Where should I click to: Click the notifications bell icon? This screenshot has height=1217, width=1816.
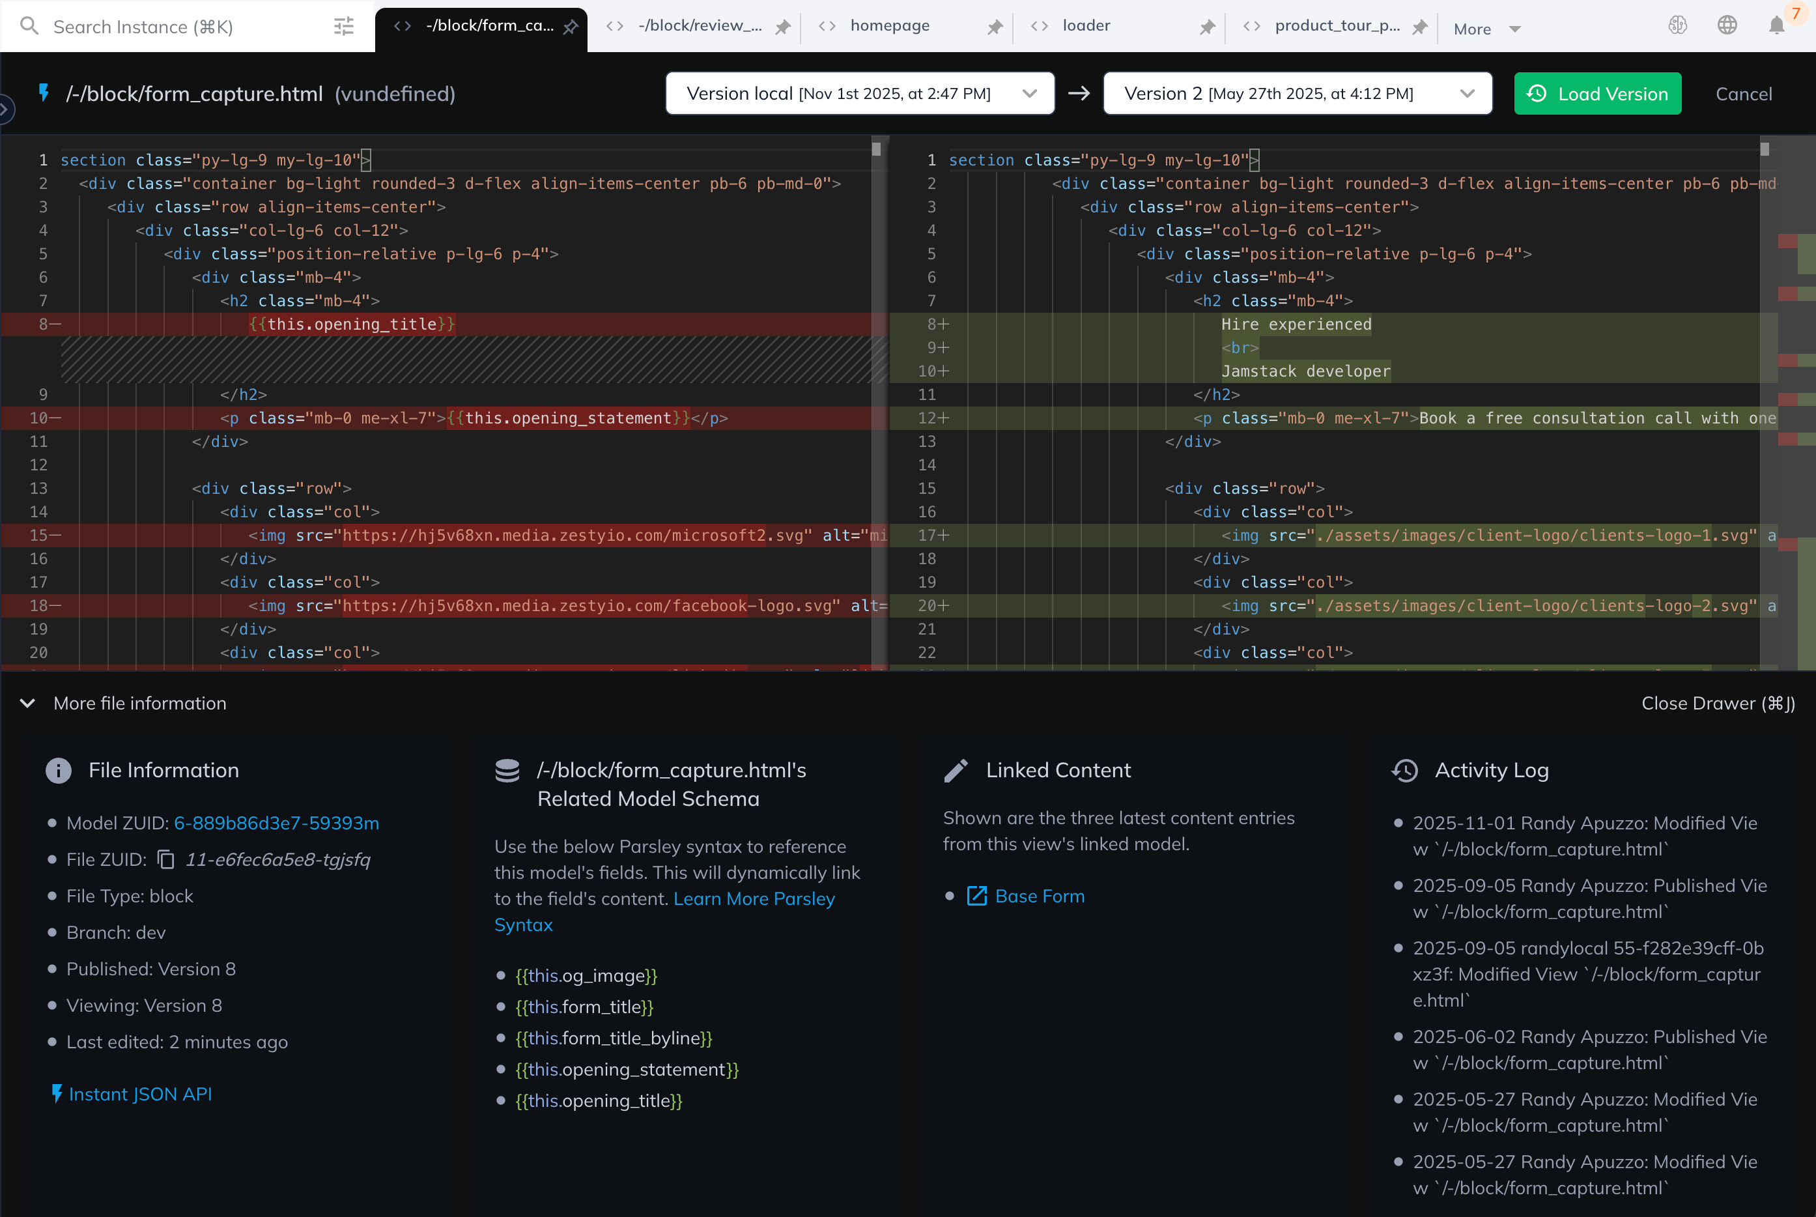coord(1776,25)
